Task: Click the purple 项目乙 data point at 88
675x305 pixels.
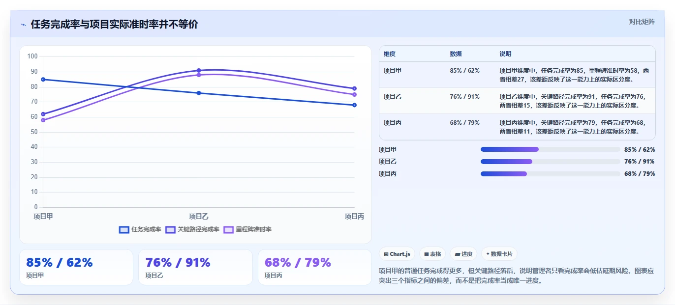Action: (x=199, y=75)
